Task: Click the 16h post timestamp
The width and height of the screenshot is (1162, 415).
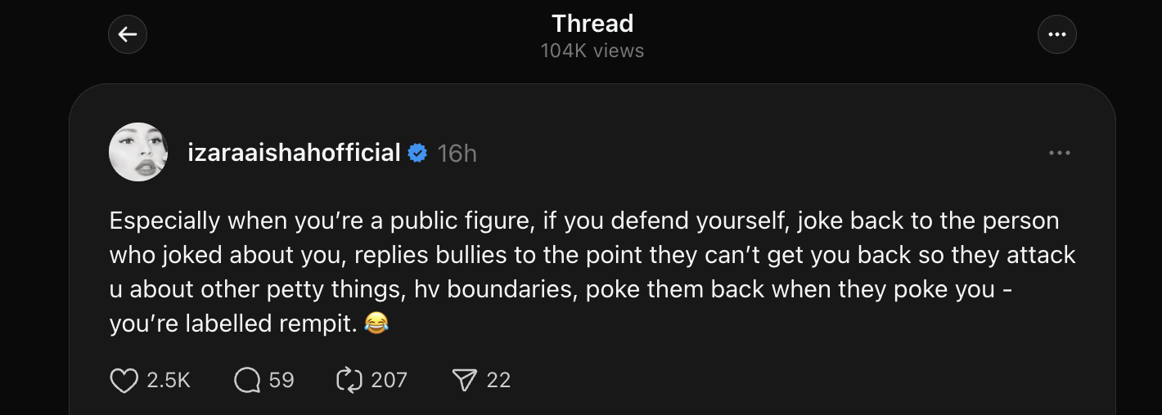Action: point(457,153)
